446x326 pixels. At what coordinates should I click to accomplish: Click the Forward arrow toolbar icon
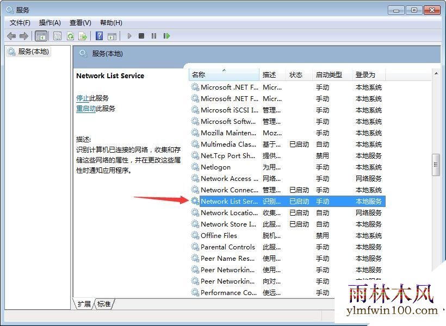coord(24,36)
